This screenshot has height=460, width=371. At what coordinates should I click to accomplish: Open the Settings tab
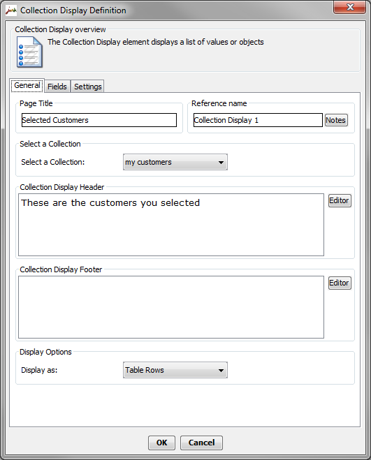[87, 87]
